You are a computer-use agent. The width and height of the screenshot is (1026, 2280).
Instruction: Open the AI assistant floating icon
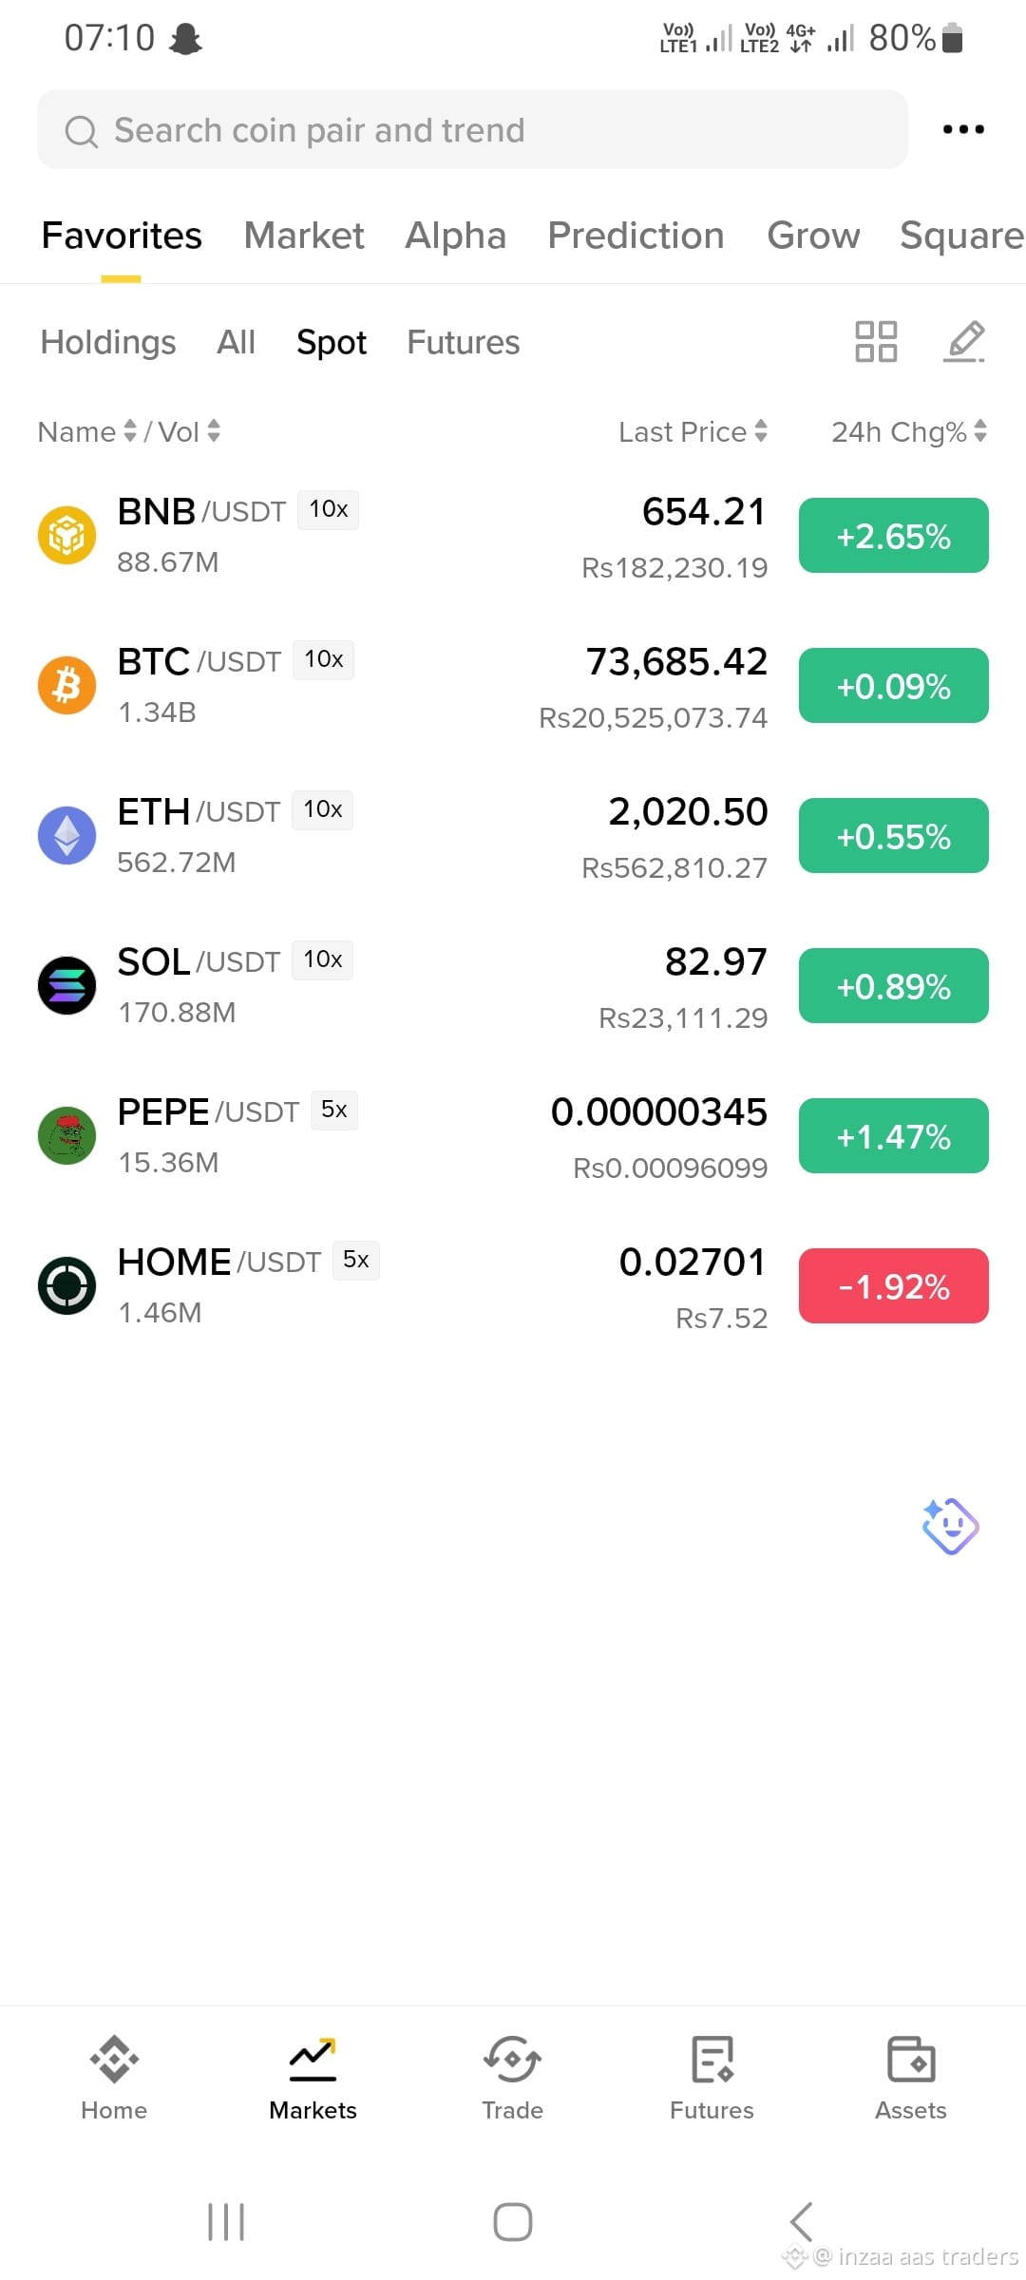950,1527
